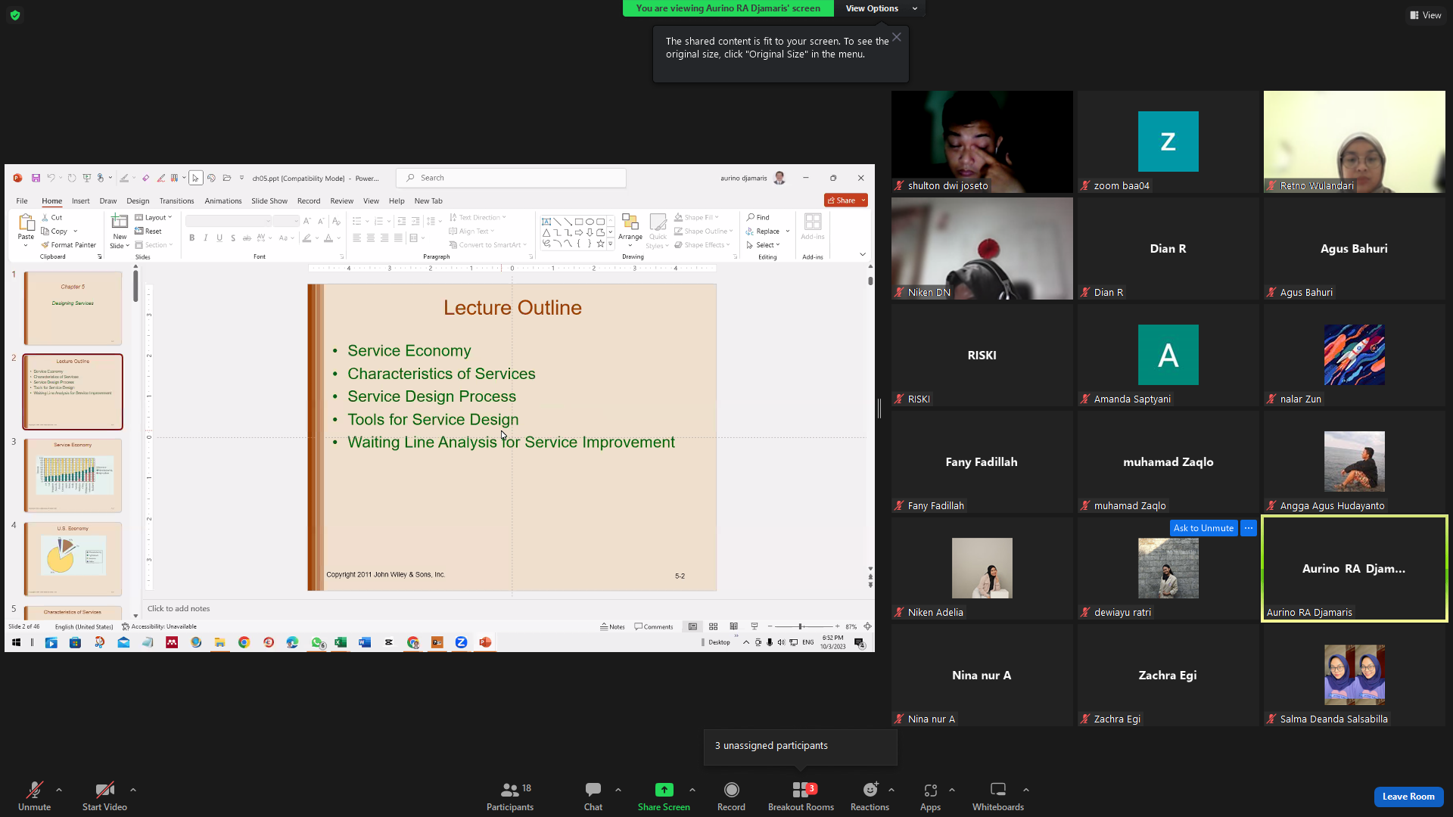Image resolution: width=1453 pixels, height=817 pixels.
Task: Open the Transitions ribbon tab
Action: [176, 201]
